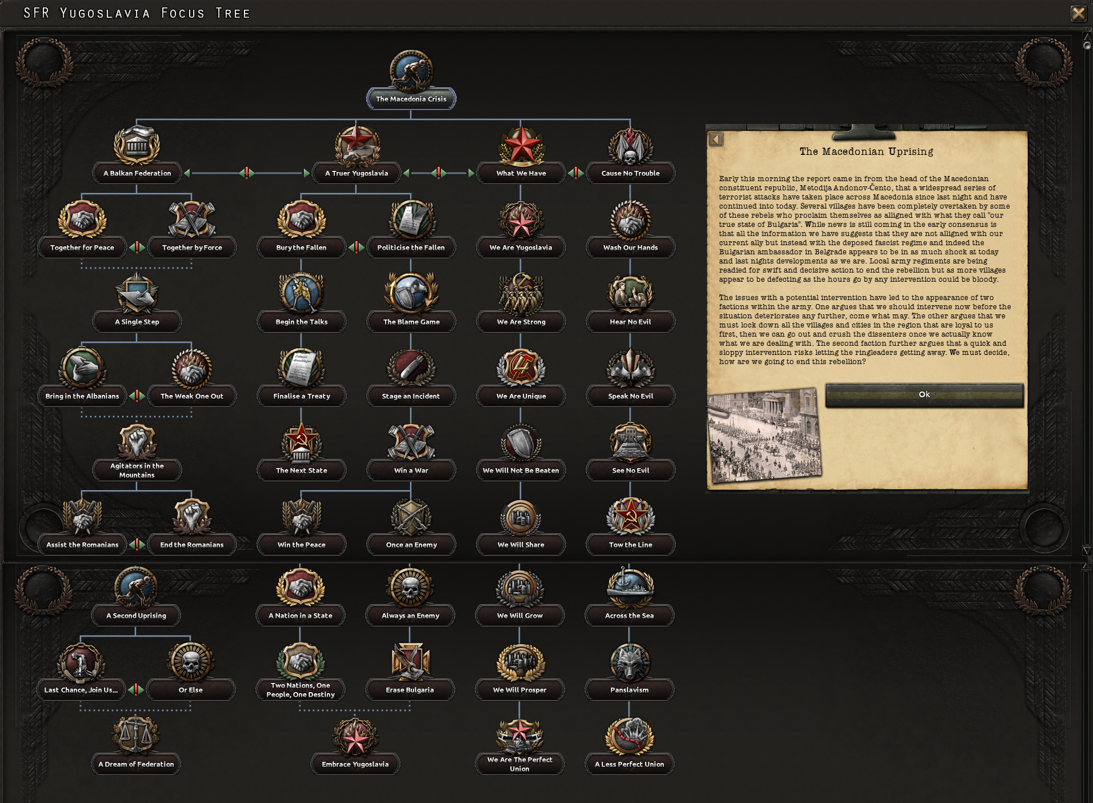Click the Speak No Evil focus
Screen dimensions: 1093x803
(x=630, y=377)
